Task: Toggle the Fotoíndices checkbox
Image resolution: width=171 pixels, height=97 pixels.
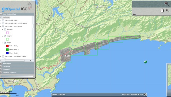Action: pos(1,17)
